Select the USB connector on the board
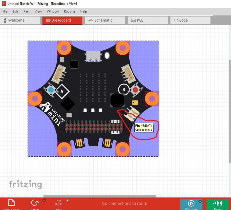 (x=93, y=56)
